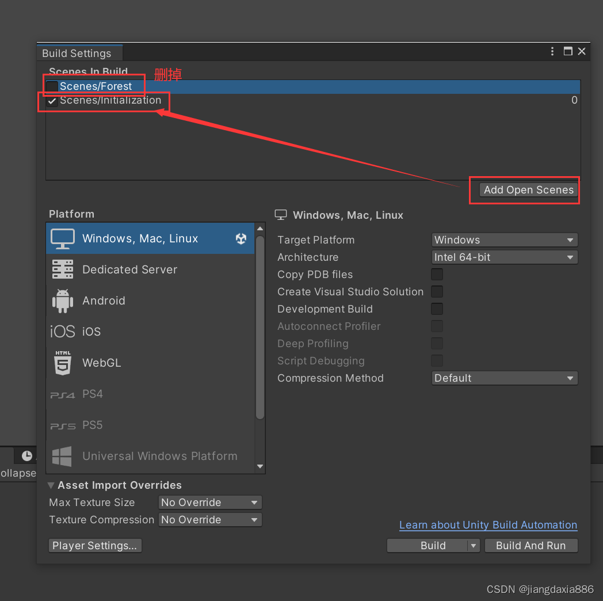Image resolution: width=603 pixels, height=601 pixels.
Task: Select the iOS platform icon
Action: pyautogui.click(x=62, y=331)
